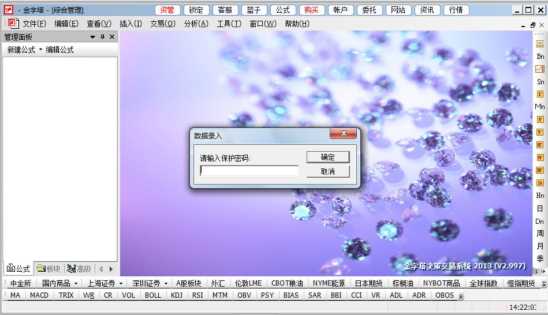Select the daily 日 period button
Screen dimensions: 548x315
(540, 208)
